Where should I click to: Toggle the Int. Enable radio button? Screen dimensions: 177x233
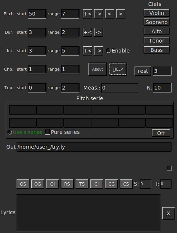[x=108, y=51]
